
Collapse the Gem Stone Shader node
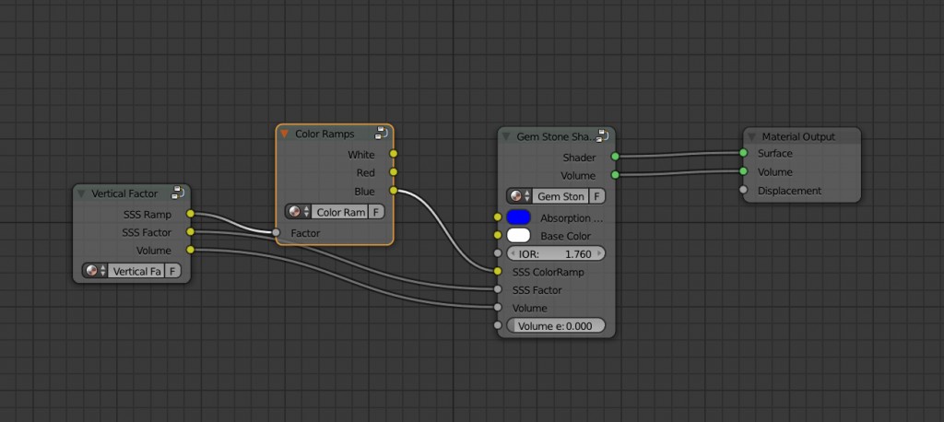[506, 136]
